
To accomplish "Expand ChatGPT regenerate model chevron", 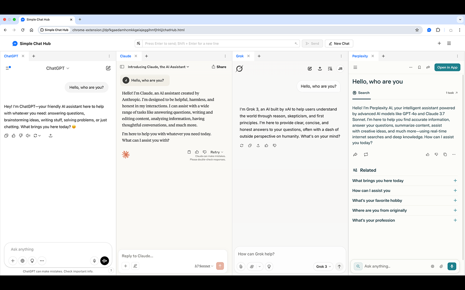I will pyautogui.click(x=39, y=136).
